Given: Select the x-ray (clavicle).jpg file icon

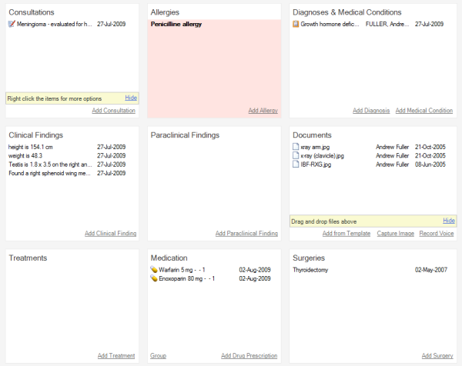Looking at the screenshot, I should click(x=296, y=155).
